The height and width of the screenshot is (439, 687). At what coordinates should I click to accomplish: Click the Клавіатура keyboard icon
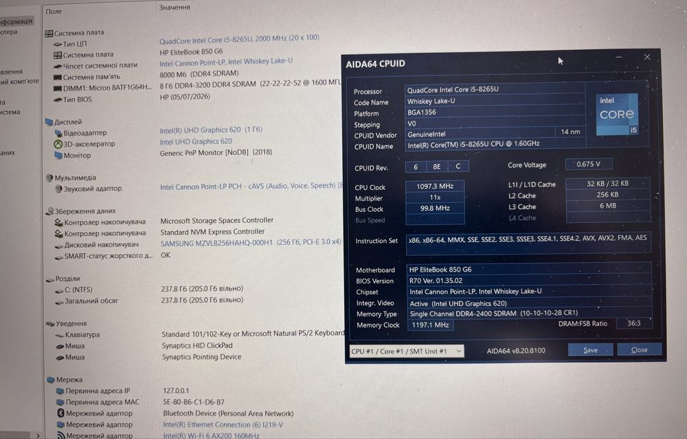coord(60,335)
